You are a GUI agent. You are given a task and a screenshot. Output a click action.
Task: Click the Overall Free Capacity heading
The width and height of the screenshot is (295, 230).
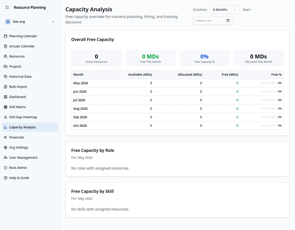(92, 40)
